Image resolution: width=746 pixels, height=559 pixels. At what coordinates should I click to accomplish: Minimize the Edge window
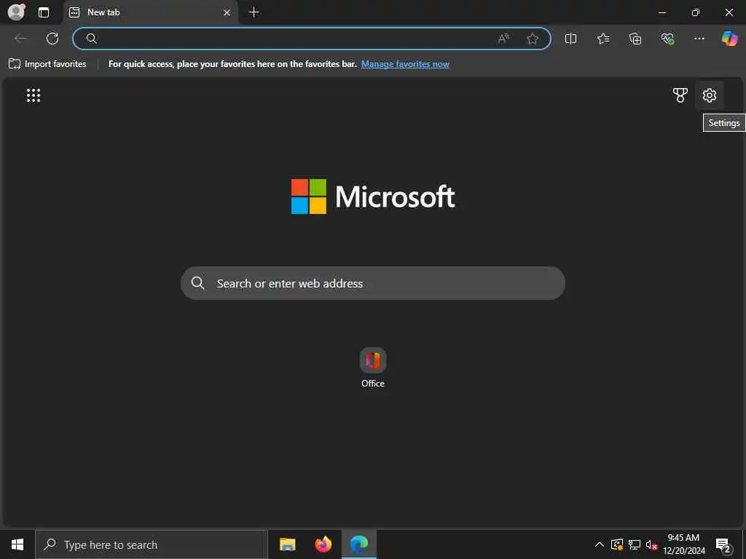pyautogui.click(x=662, y=12)
